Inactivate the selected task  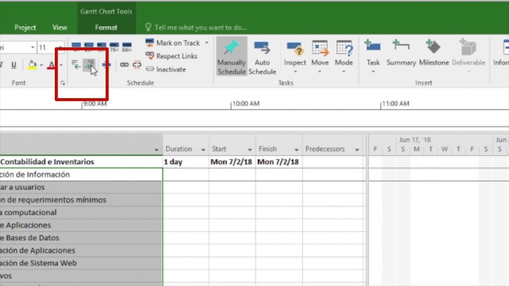(x=166, y=69)
